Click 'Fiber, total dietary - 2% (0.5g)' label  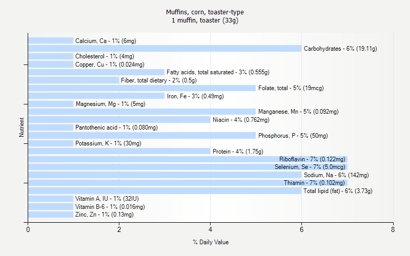[159, 80]
